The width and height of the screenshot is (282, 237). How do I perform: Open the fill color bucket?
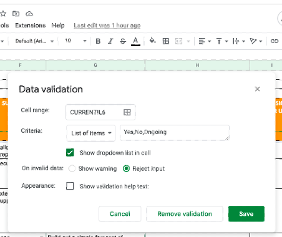click(x=152, y=41)
